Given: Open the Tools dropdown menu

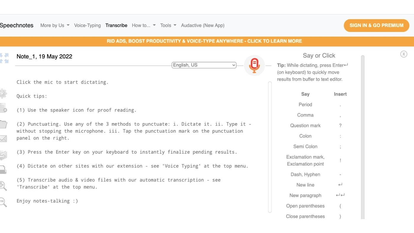Looking at the screenshot, I should click(x=168, y=25).
